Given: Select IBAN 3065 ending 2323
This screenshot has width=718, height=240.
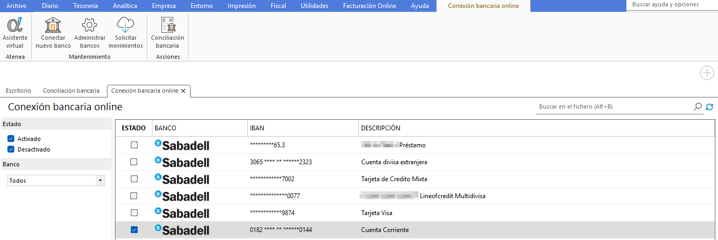Looking at the screenshot, I should [281, 162].
